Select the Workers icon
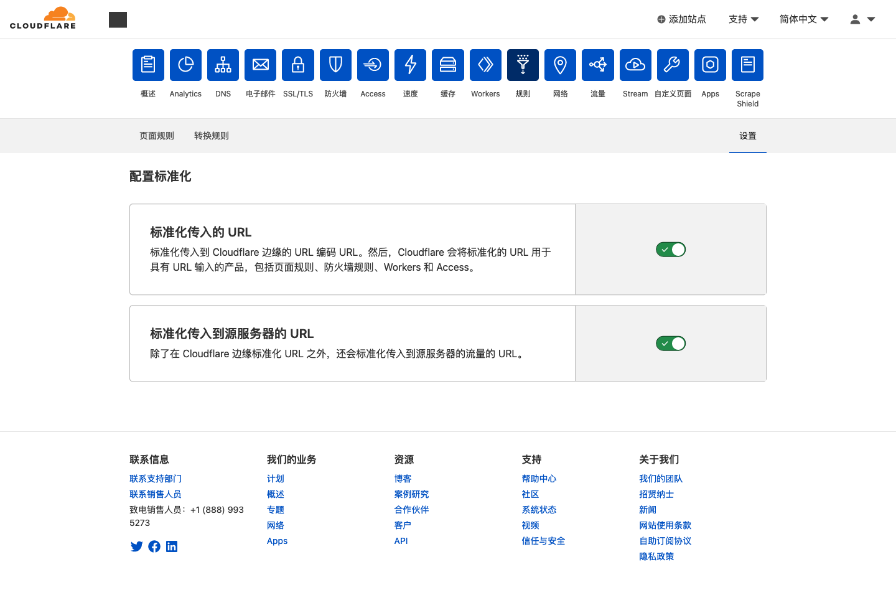Image resolution: width=896 pixels, height=595 pixels. click(485, 65)
